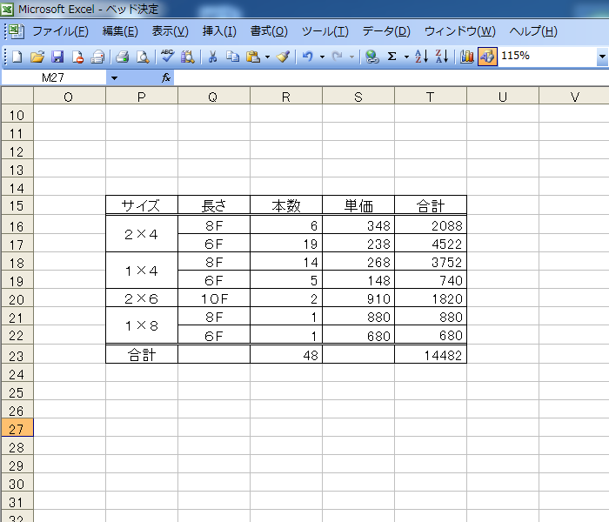This screenshot has width=609, height=522.
Task: Select row 15 header
Action: (17, 205)
